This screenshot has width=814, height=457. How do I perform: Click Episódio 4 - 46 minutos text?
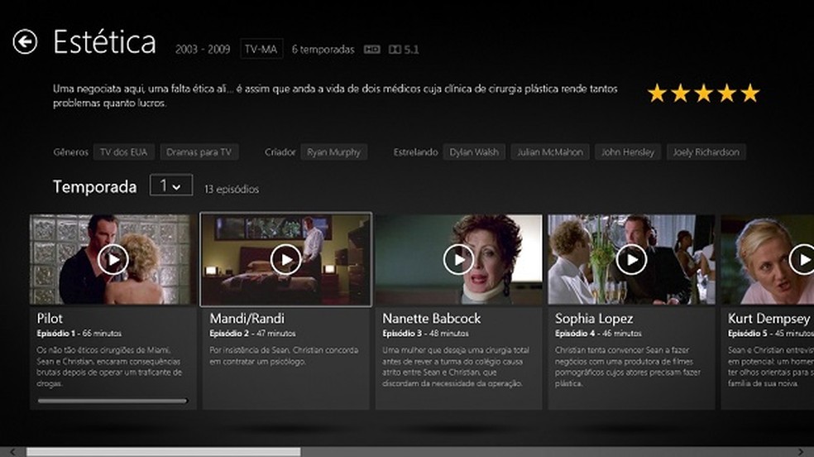(598, 334)
